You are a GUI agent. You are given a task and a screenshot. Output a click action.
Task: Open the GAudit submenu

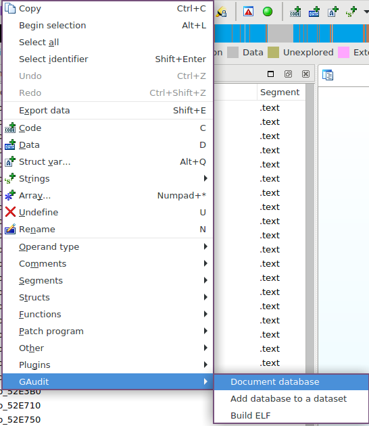[x=107, y=381]
